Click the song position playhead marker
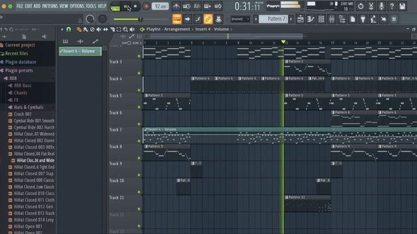This screenshot has width=417, height=234. (283, 42)
